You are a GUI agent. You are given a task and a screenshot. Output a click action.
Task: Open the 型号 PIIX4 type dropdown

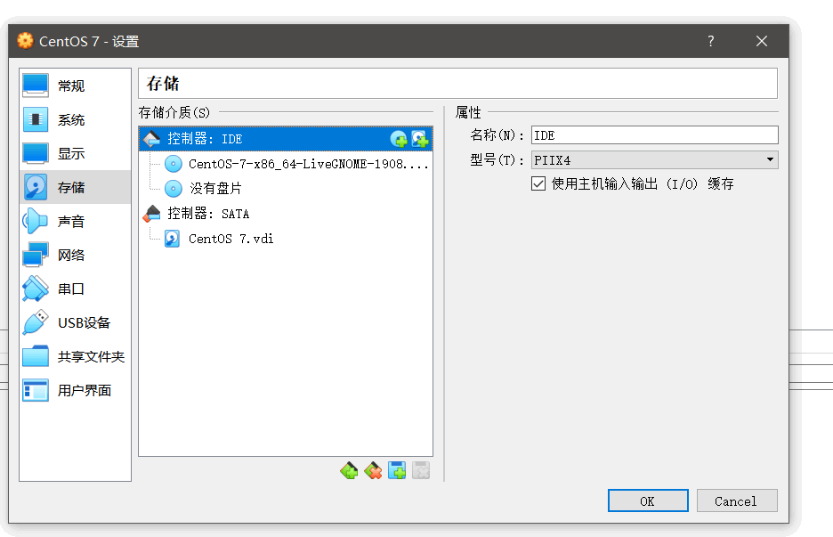[654, 160]
